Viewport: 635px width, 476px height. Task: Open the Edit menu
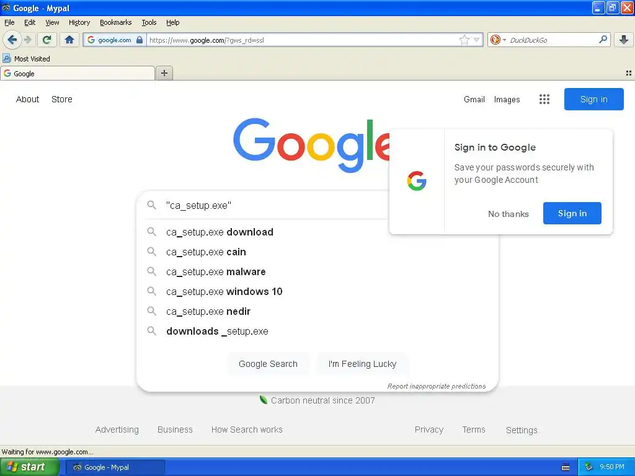[x=30, y=22]
